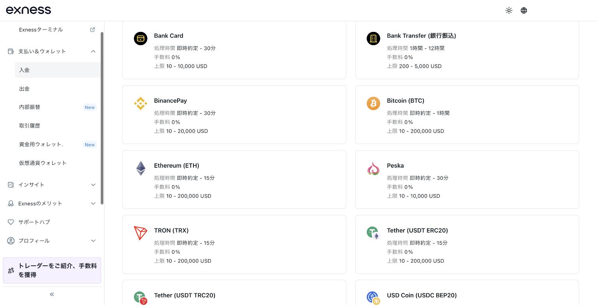
Task: Click the プロフィール section label
Action: tap(34, 241)
